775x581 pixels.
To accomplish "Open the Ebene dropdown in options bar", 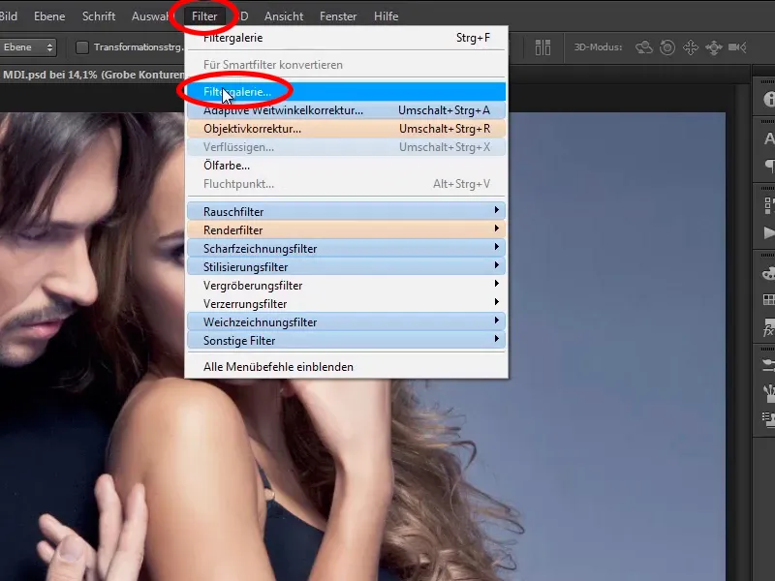I will (28, 47).
